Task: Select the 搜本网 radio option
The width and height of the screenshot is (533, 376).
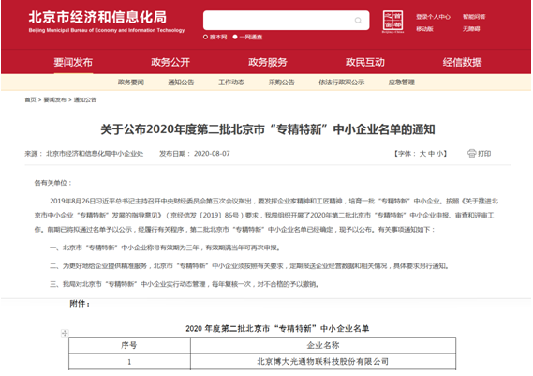Action: (205, 37)
